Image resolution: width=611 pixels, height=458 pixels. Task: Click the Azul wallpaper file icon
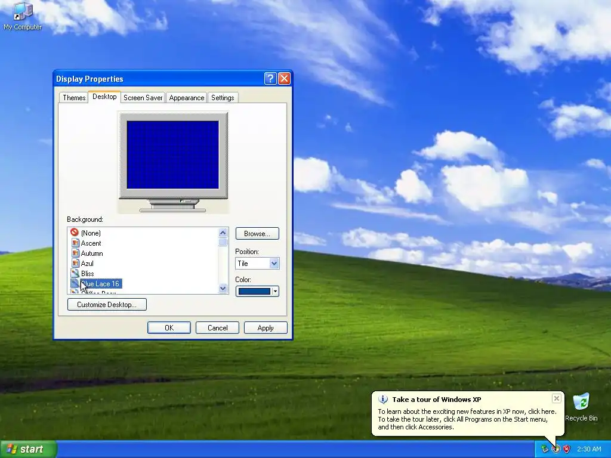coord(75,263)
